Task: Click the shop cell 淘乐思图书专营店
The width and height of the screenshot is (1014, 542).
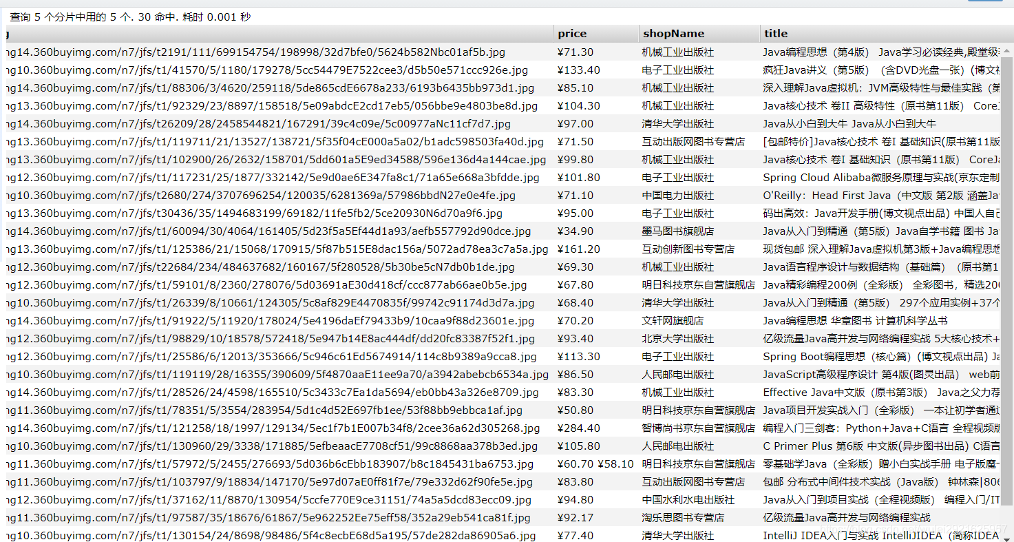Action: point(684,518)
